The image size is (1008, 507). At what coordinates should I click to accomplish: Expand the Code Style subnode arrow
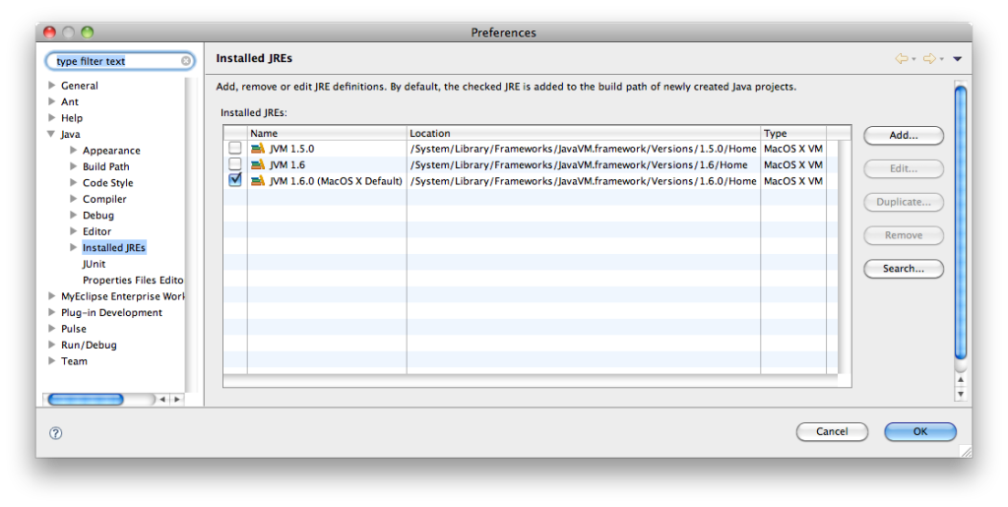pyautogui.click(x=73, y=182)
